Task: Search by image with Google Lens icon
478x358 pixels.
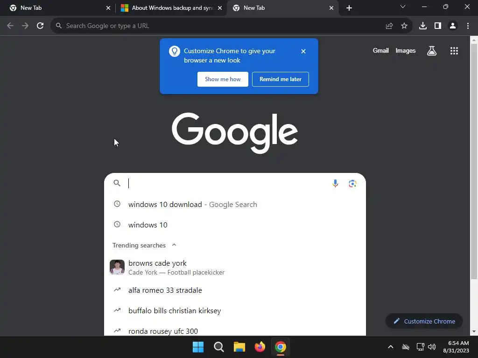Action: [352, 183]
